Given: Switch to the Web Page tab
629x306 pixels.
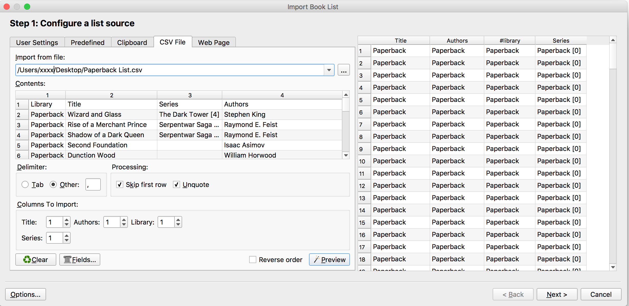Looking at the screenshot, I should click(214, 42).
